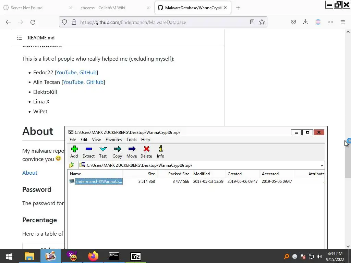Click the Extract icon in 7-Zip
The width and height of the screenshot is (351, 263).
tap(89, 152)
